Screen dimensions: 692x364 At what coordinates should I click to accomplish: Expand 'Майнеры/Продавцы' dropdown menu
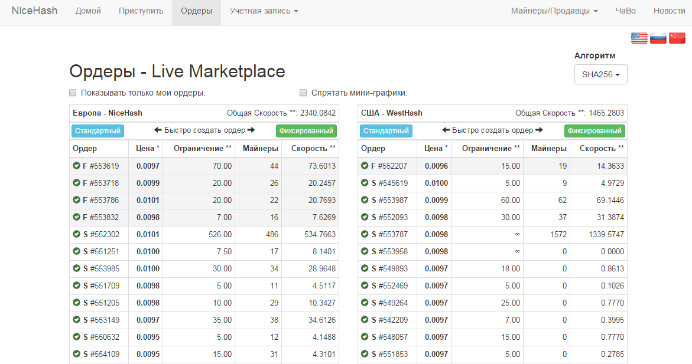pyautogui.click(x=554, y=11)
